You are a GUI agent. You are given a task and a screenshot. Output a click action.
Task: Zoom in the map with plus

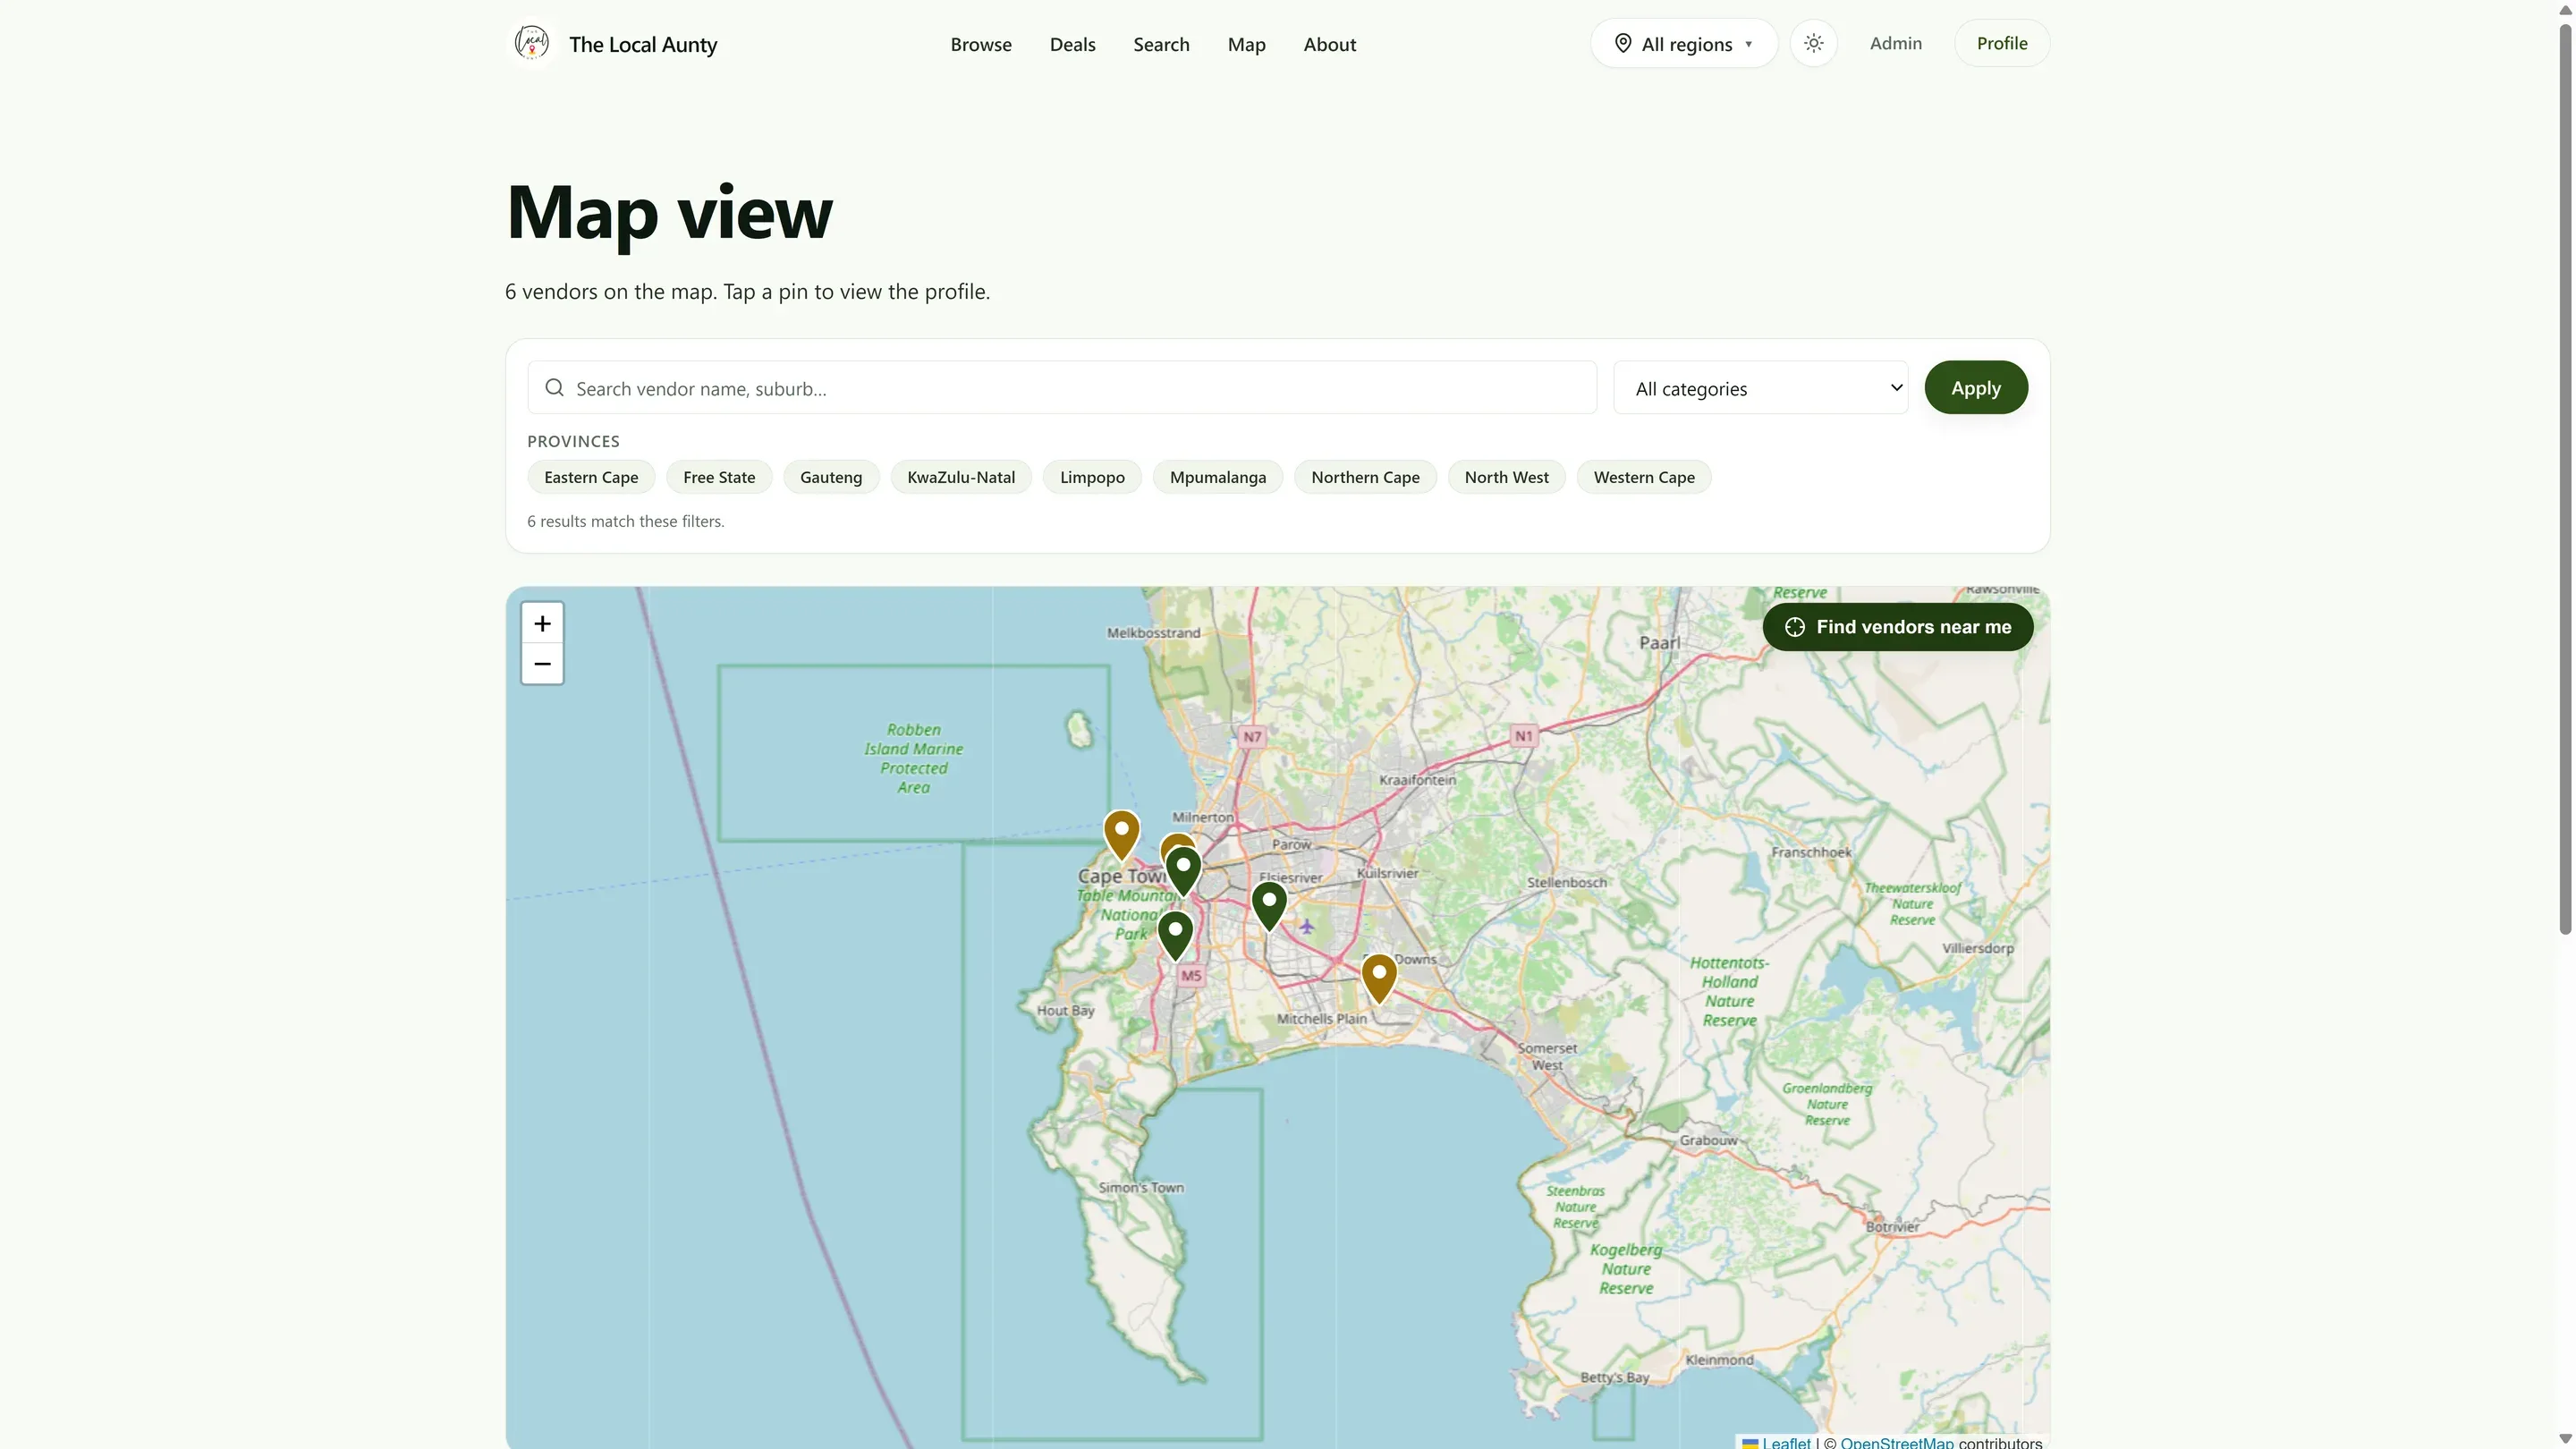542,623
